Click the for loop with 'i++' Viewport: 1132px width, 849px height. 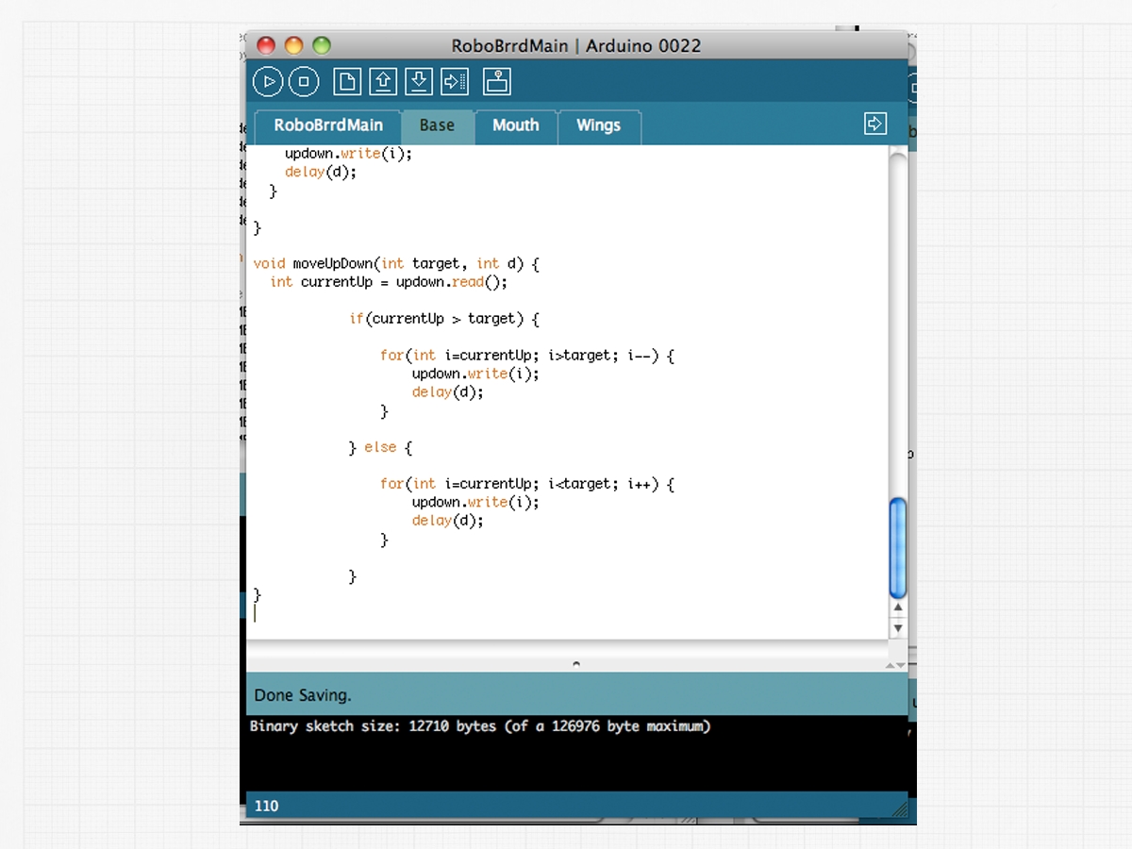pos(528,484)
